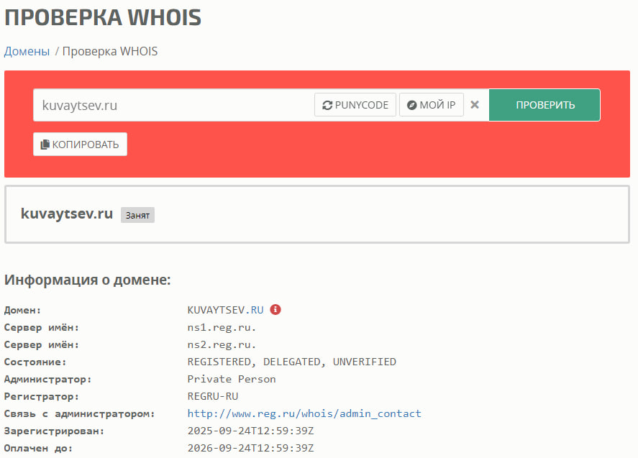Screen dimensions: 638x458
Task: Follow the reg.ru admin_contact link
Action: [x=304, y=413]
